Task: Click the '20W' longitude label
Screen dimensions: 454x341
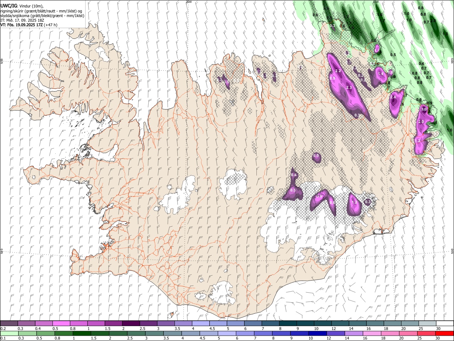Action: pyautogui.click(x=189, y=2)
